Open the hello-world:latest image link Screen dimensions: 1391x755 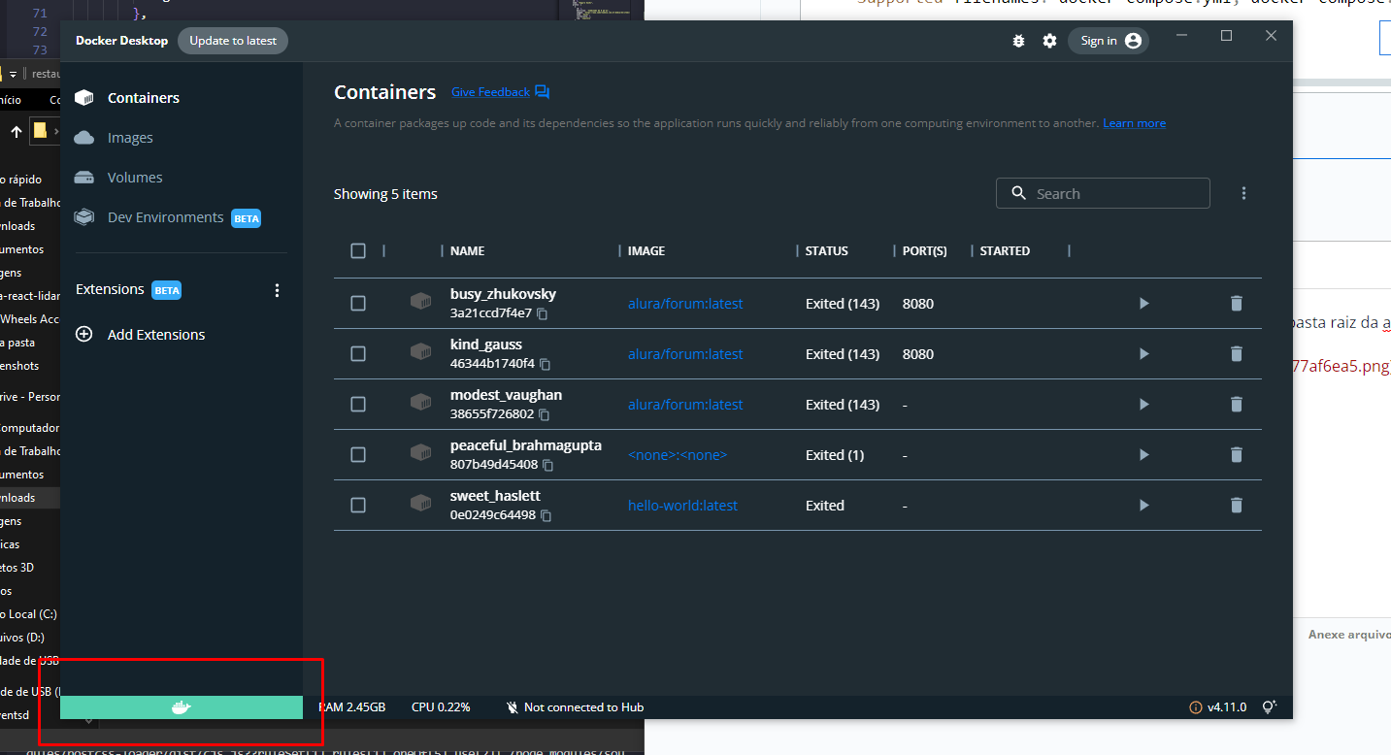coord(682,506)
